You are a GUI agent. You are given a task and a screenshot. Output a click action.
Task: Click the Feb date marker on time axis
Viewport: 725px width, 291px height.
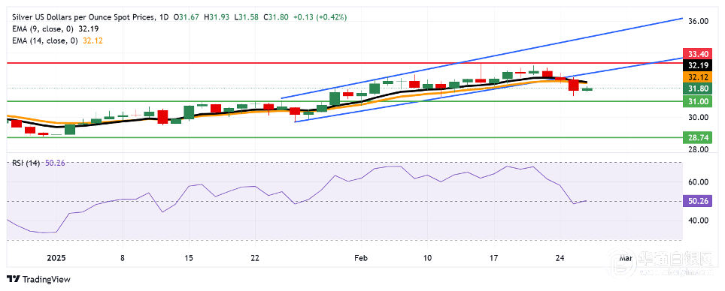click(361, 257)
